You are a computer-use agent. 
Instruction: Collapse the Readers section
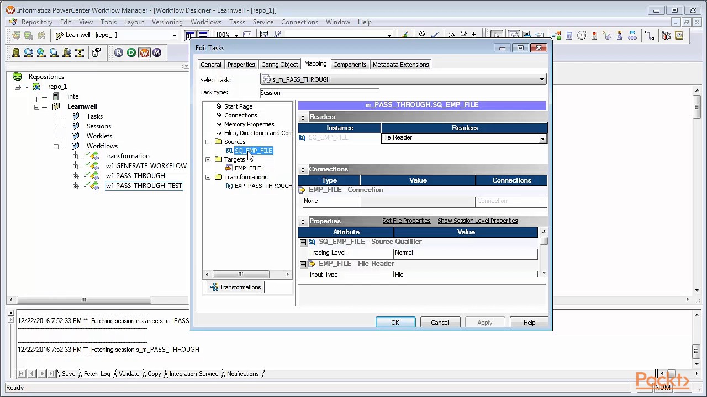pyautogui.click(x=303, y=117)
